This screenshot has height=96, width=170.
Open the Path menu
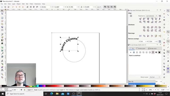23,4
